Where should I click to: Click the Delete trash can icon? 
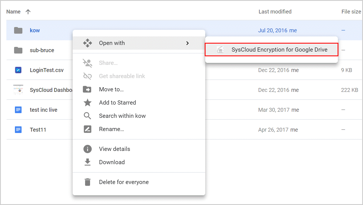[87, 182]
